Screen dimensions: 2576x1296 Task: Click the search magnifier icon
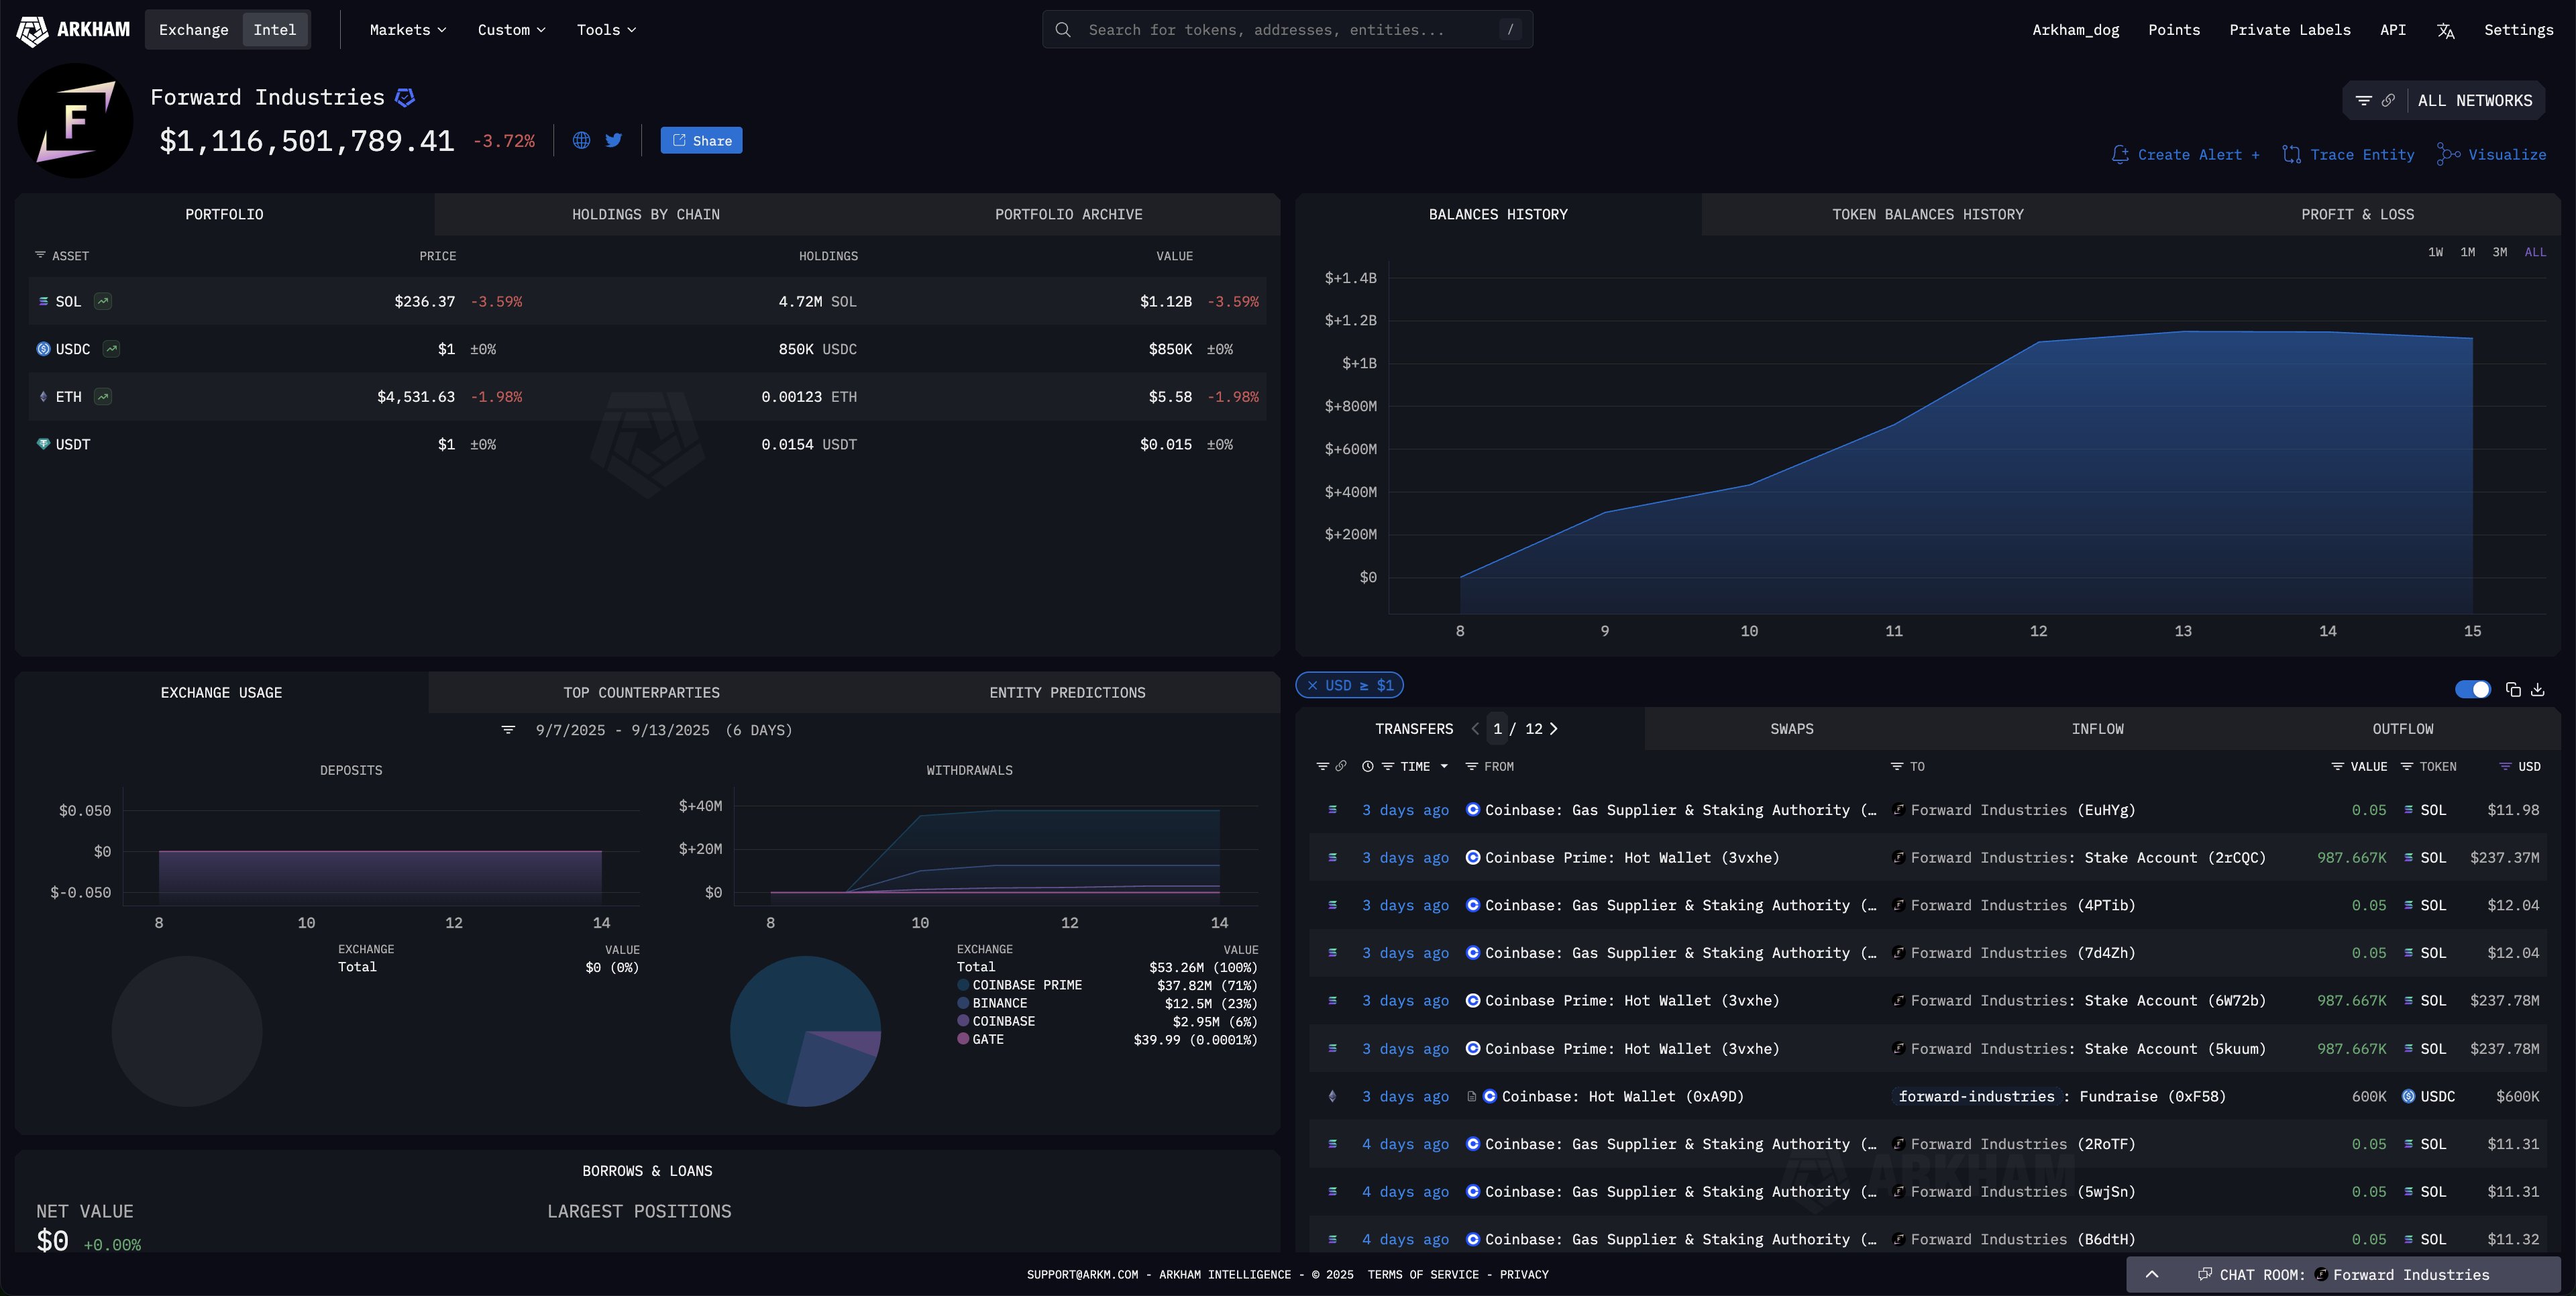tap(1063, 30)
